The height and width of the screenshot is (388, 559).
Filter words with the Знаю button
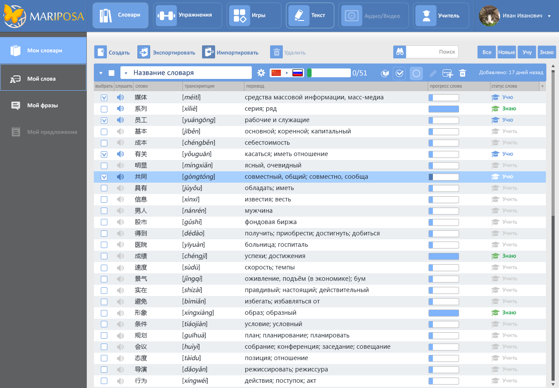coord(546,52)
